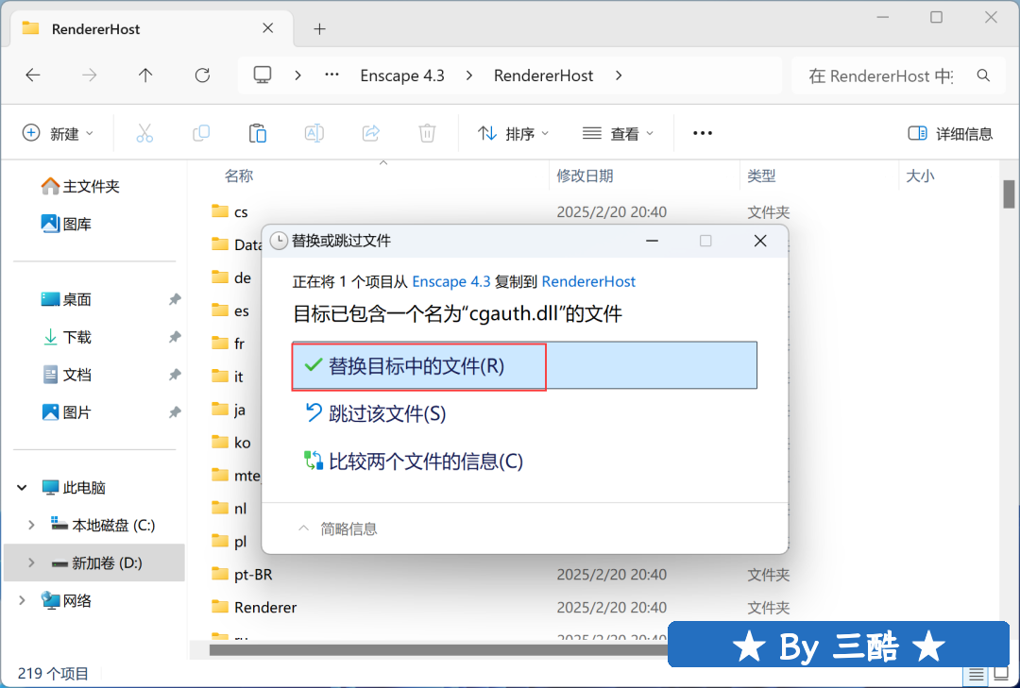Show hidden path segments (…) in address bar
This screenshot has width=1020, height=688.
pyautogui.click(x=331, y=75)
